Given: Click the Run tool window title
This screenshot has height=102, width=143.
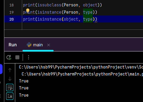Looking at the screenshot, I should pyautogui.click(x=13, y=45).
